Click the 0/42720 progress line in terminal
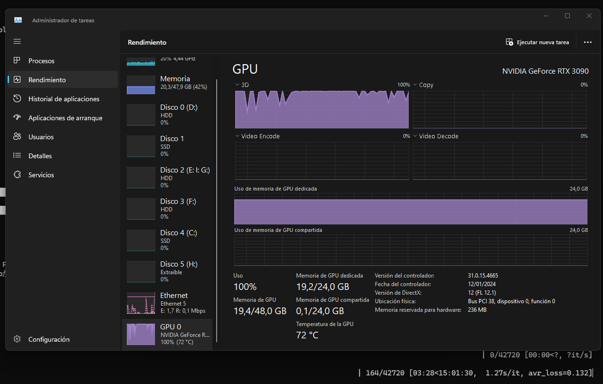 [x=537, y=355]
